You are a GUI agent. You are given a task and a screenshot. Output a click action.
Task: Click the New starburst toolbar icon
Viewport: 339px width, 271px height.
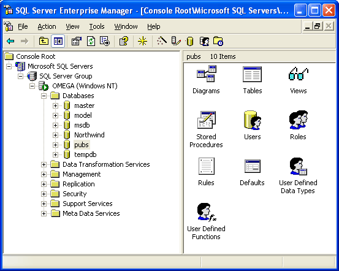142,41
